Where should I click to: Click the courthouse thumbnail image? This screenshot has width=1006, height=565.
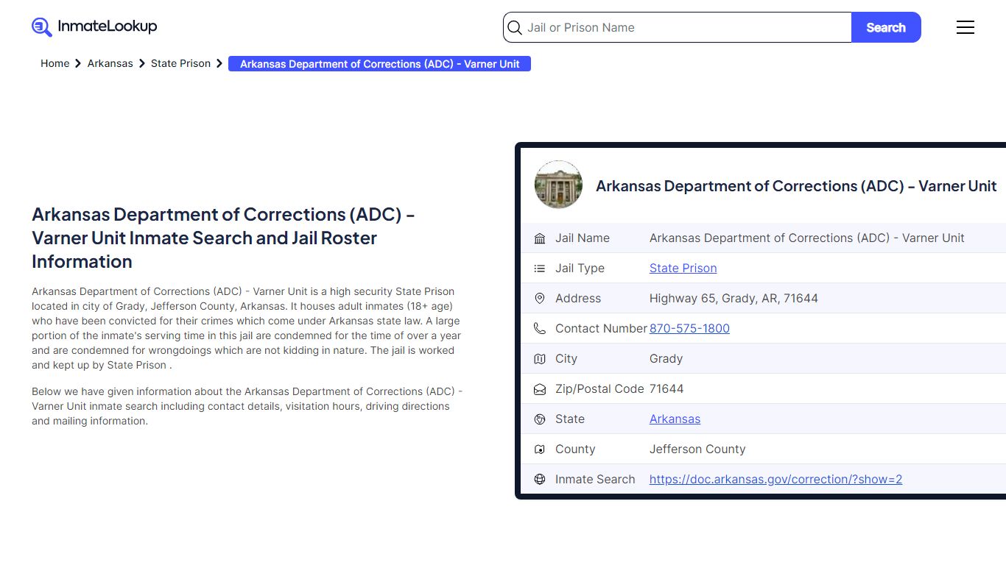[558, 185]
